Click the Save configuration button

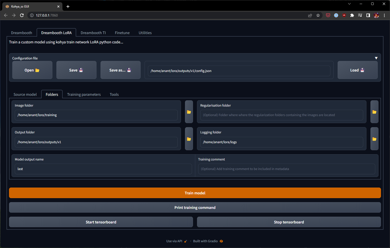tap(76, 70)
